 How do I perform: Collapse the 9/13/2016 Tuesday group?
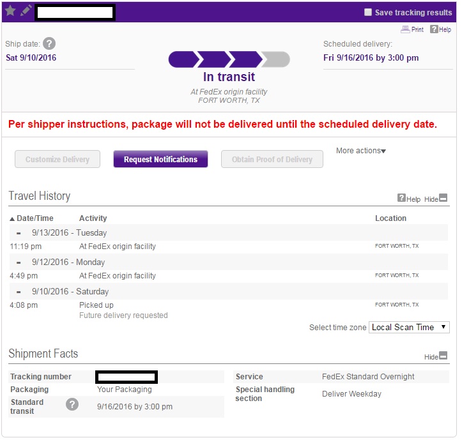[19, 233]
